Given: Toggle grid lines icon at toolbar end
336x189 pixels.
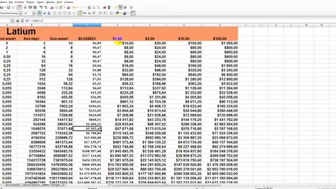Looking at the screenshot, I should tap(133, 13).
